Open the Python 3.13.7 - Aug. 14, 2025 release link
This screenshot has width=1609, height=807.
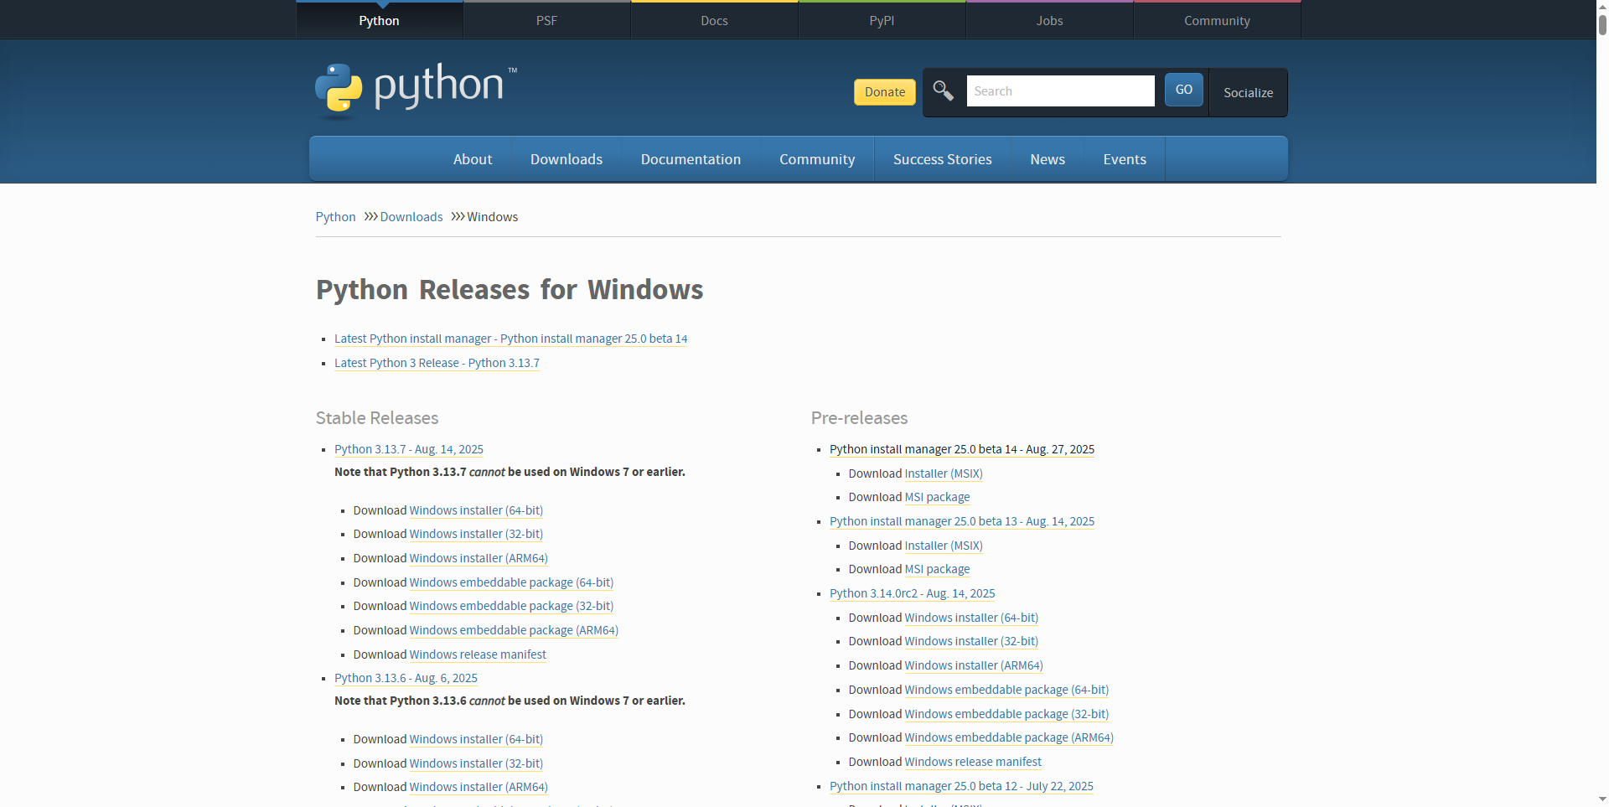pos(409,449)
